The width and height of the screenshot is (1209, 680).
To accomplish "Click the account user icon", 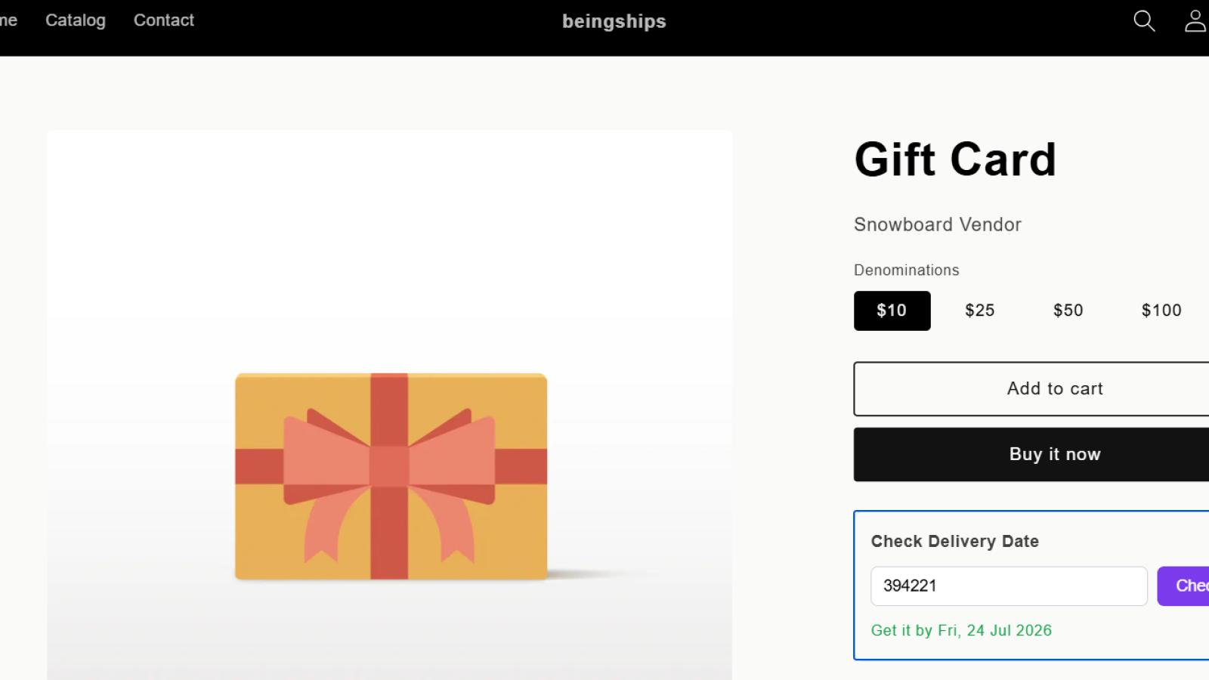I will [x=1195, y=21].
